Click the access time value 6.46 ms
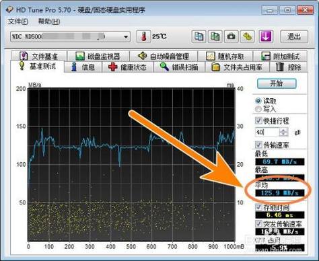This screenshot has height=261, width=319. [x=280, y=215]
